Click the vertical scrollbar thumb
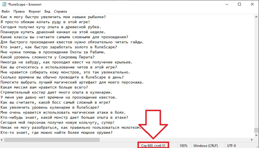 [256, 130]
